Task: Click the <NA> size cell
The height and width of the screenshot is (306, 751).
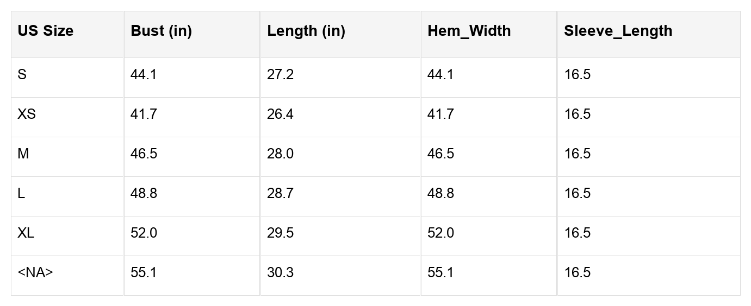Action: point(35,273)
